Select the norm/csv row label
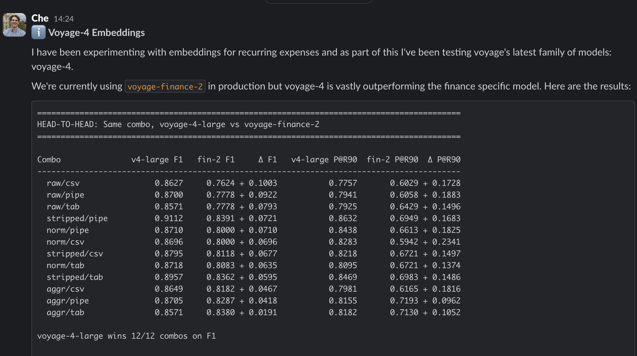 (65, 242)
